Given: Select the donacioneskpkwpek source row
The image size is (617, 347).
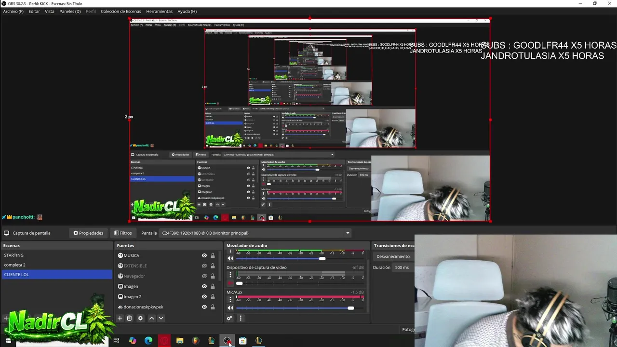Looking at the screenshot, I should pyautogui.click(x=166, y=307).
